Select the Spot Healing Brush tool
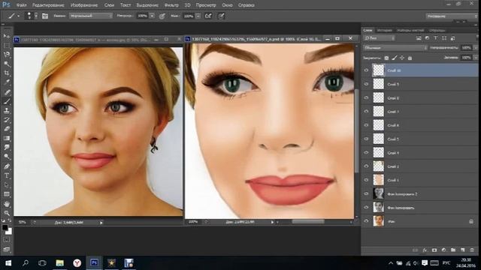Viewport: 481px width, 270px height. click(x=7, y=91)
